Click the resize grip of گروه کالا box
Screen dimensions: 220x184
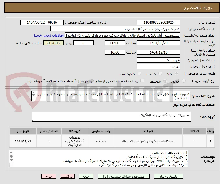pyautogui.click(x=33, y=120)
